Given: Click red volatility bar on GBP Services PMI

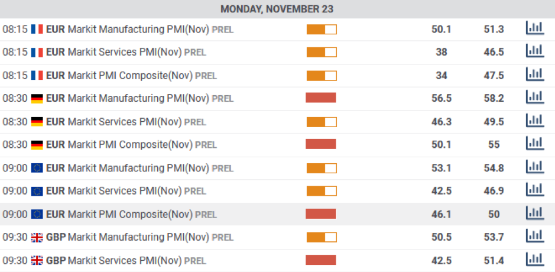Looking at the screenshot, I should 321,260.
